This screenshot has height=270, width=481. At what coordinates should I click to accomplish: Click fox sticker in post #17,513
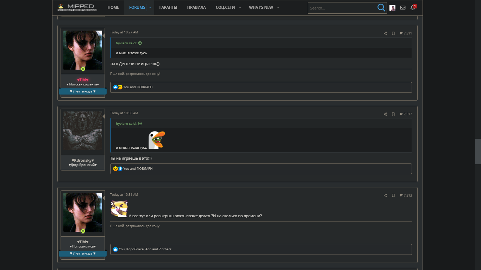(119, 209)
